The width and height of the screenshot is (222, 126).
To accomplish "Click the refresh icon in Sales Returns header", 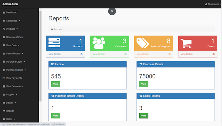I will point(141,96).
